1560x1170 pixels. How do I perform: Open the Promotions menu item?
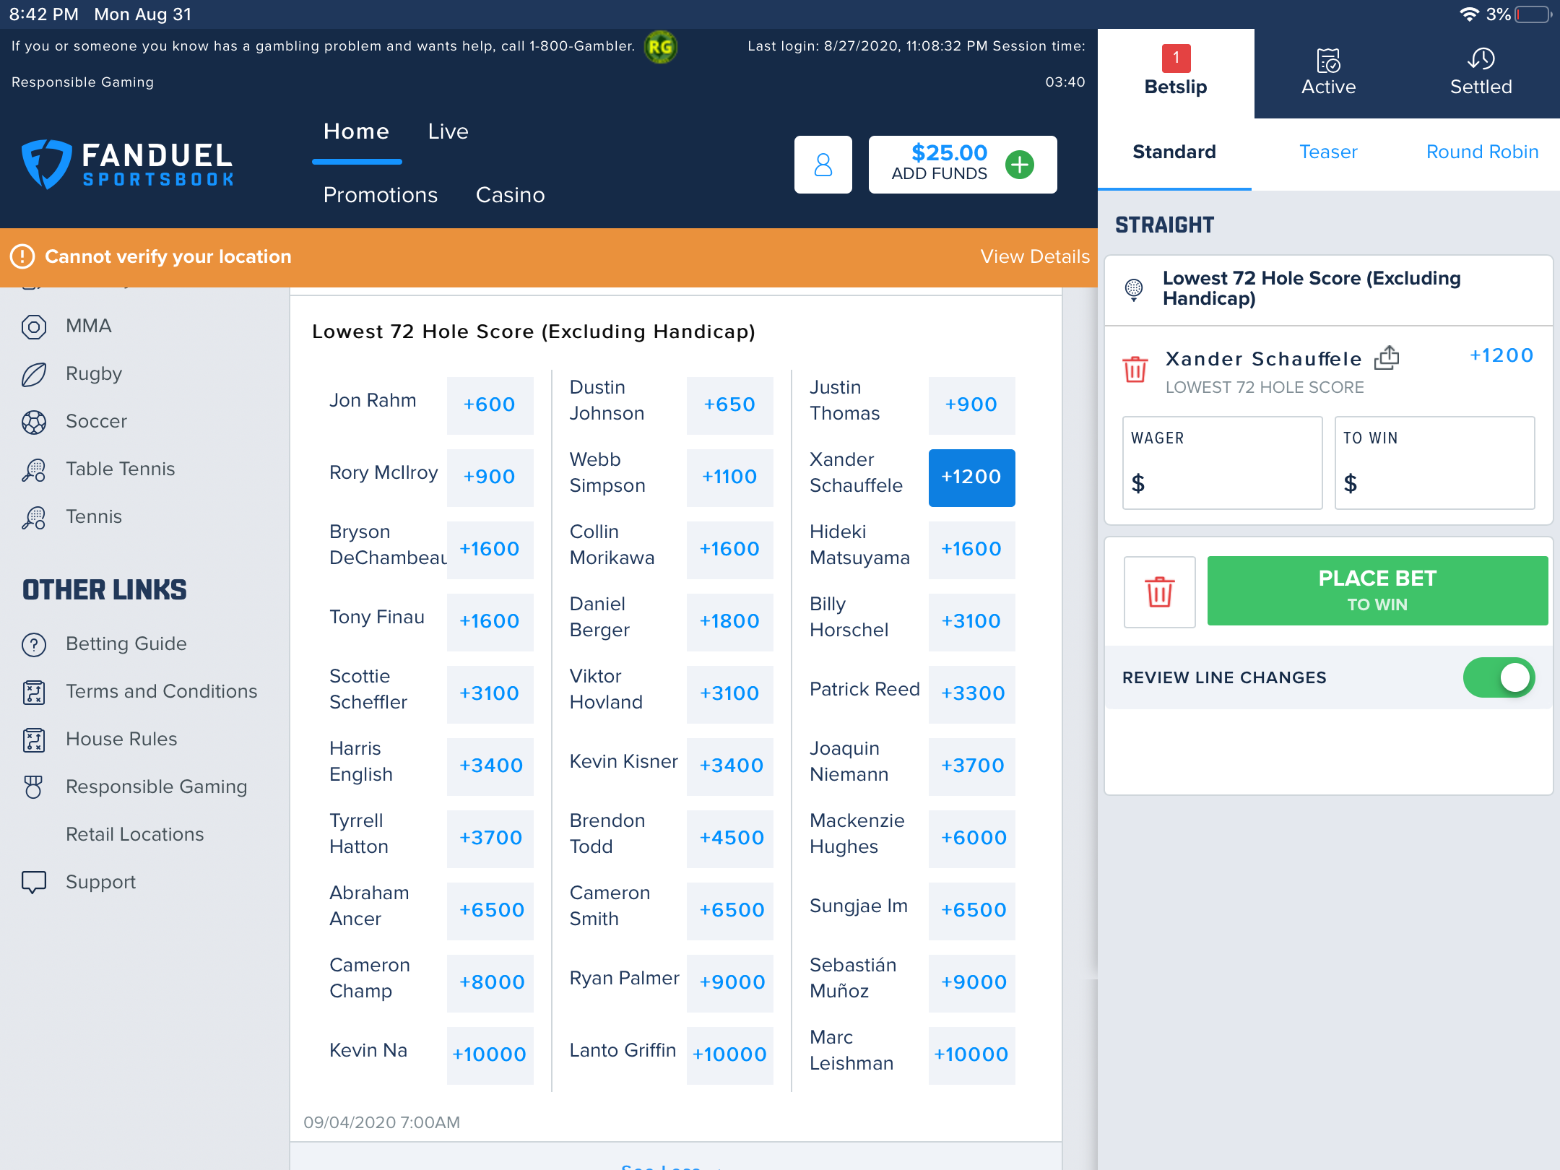click(380, 195)
